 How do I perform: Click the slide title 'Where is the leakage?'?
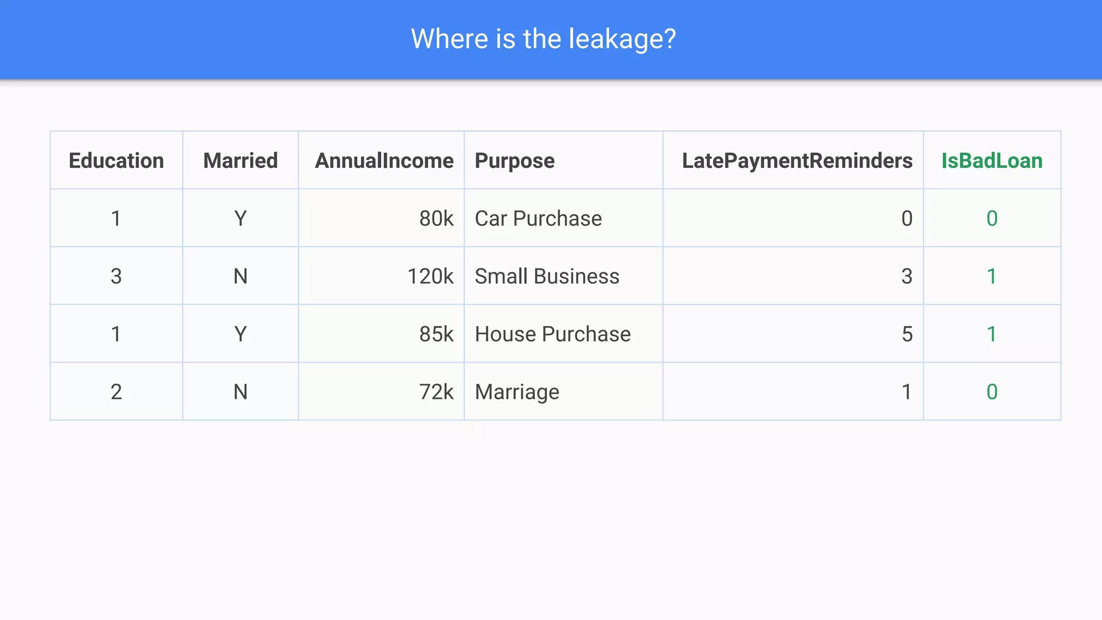[x=543, y=39]
